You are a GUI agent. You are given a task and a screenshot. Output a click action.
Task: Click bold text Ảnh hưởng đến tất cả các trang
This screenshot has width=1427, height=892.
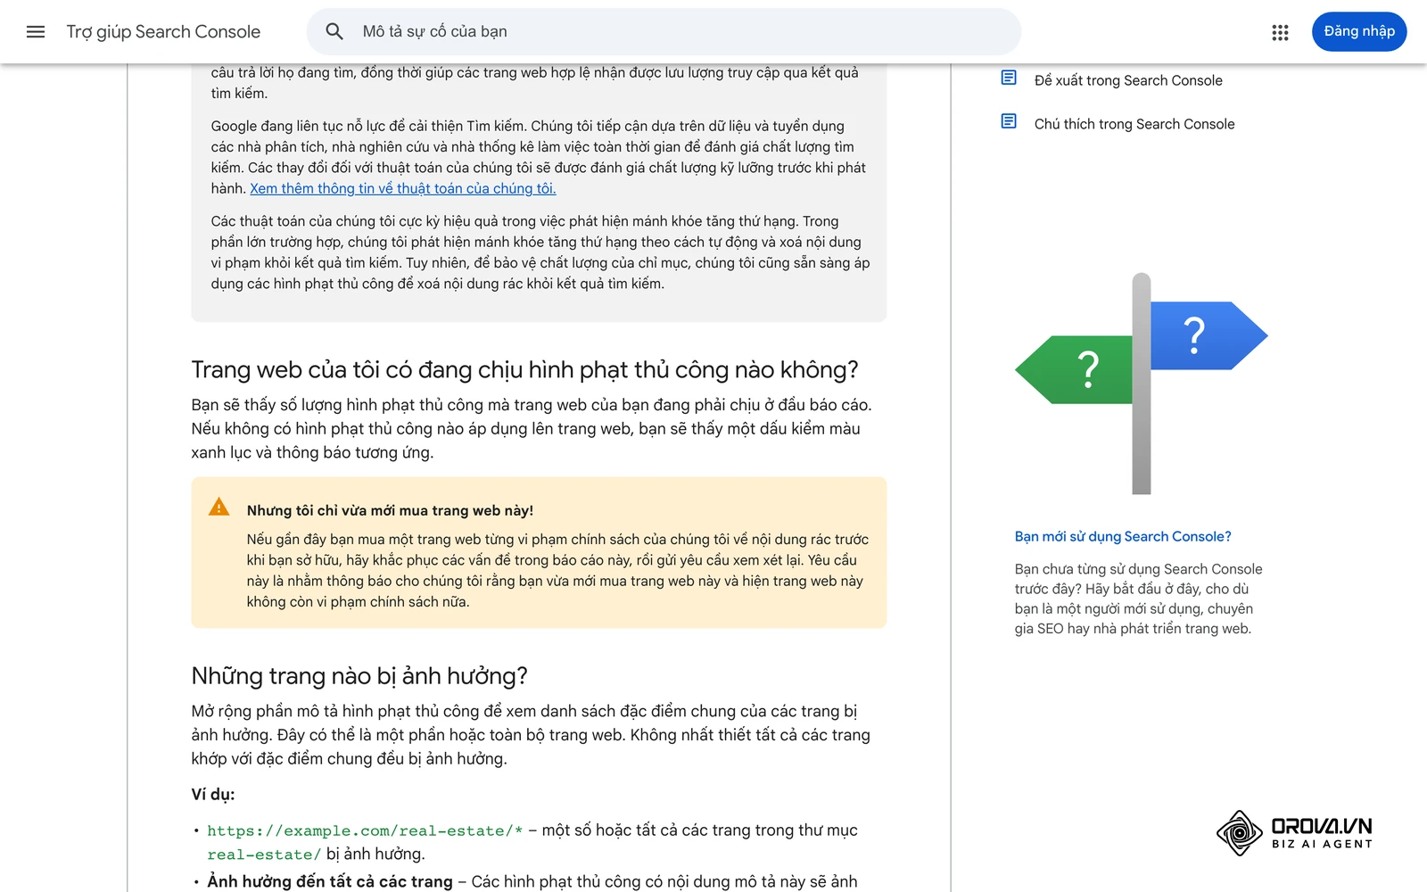[330, 881]
